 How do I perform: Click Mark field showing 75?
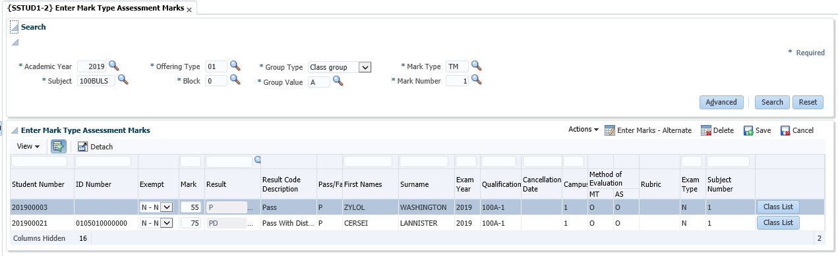191,223
